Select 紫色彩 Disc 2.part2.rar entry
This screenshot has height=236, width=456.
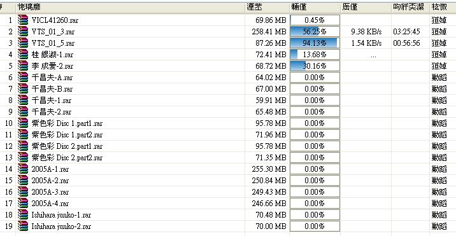click(x=67, y=158)
